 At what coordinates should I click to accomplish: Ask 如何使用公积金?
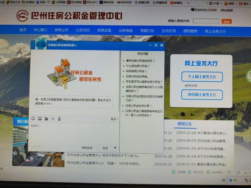(x=136, y=71)
